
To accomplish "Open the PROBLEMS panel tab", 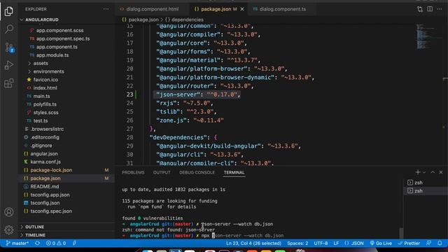I will point(133,173).
